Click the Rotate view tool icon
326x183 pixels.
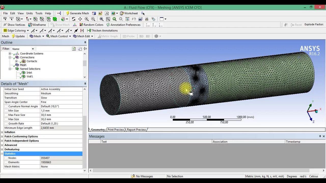pyautogui.click(x=74, y=19)
